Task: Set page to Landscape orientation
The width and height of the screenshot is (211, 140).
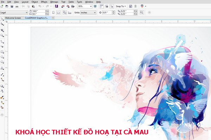Action: 58,13
